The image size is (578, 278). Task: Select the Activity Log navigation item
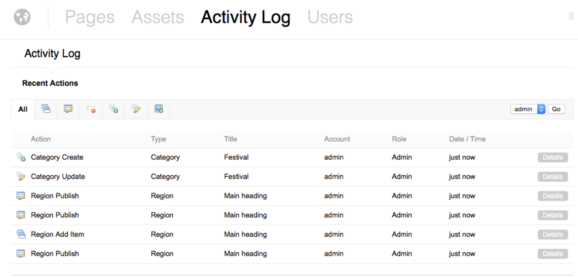pyautogui.click(x=245, y=18)
